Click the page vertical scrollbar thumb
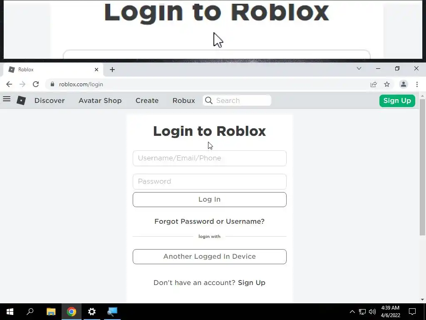This screenshot has width=426, height=320. point(422,167)
